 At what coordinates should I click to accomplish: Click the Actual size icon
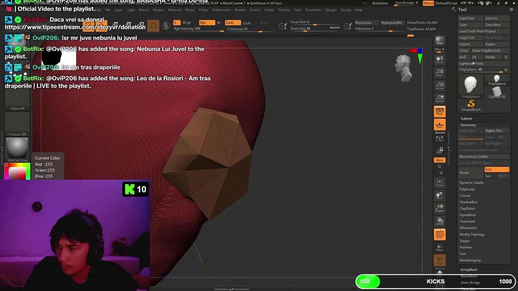[x=439, y=86]
